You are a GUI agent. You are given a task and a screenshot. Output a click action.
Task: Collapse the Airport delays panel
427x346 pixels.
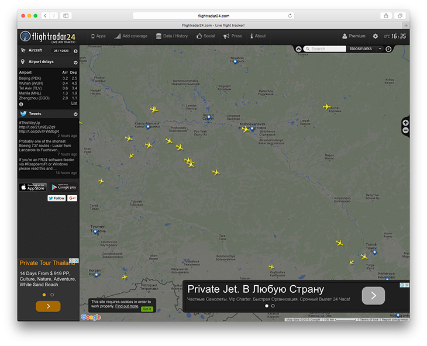75,62
